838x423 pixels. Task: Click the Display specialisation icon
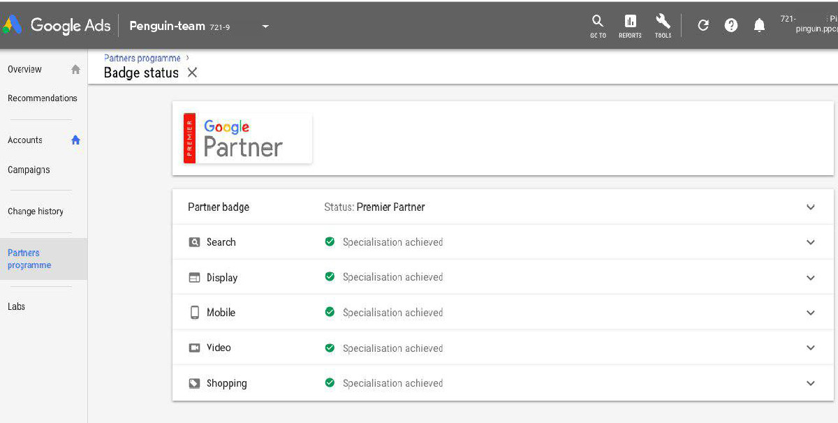[194, 278]
